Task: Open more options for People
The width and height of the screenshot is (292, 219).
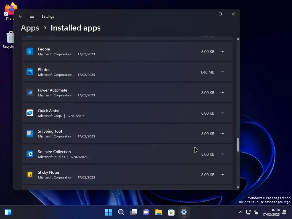Action: tap(222, 51)
